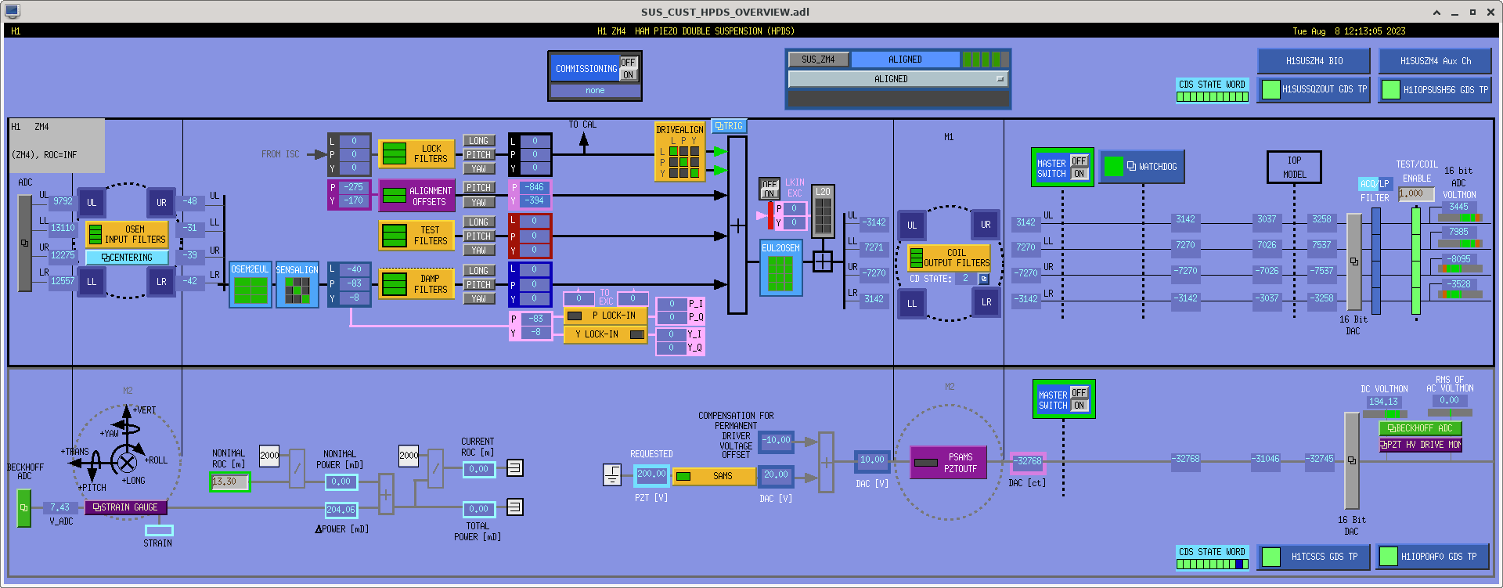
Task: Turn COMMISSIONING mode ON
Action: point(628,75)
